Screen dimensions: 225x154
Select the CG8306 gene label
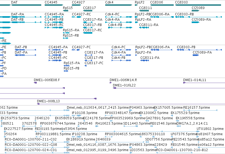pos(157,2)
